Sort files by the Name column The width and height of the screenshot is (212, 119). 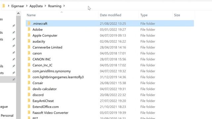[31, 15]
